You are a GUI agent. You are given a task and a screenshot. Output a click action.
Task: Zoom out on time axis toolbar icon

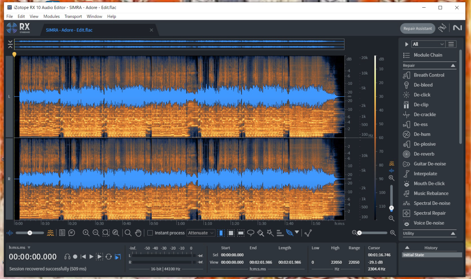96,233
